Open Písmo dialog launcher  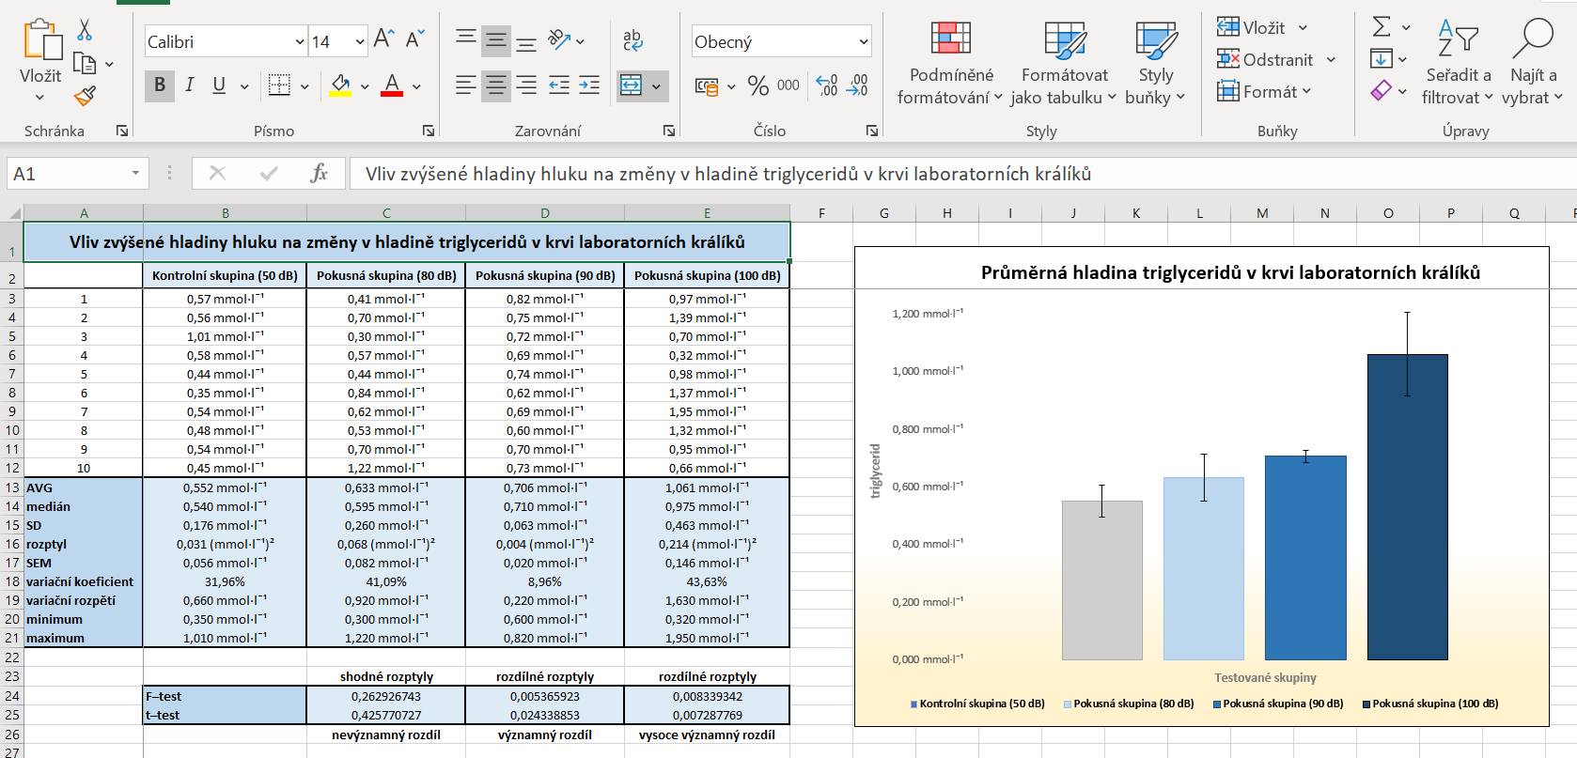pos(429,131)
